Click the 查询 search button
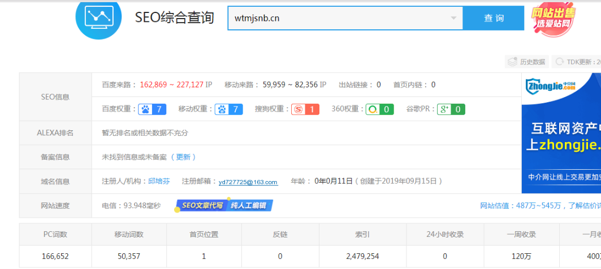Viewport: 601px width, 269px height. [x=494, y=18]
